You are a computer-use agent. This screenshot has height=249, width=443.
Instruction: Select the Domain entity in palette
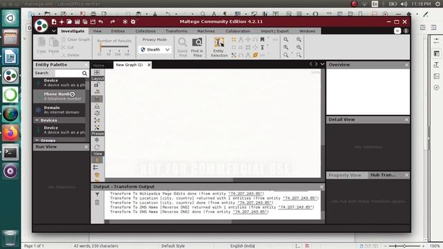tap(60, 110)
